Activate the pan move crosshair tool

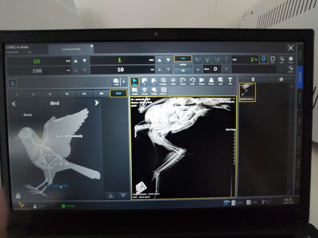pos(173,82)
